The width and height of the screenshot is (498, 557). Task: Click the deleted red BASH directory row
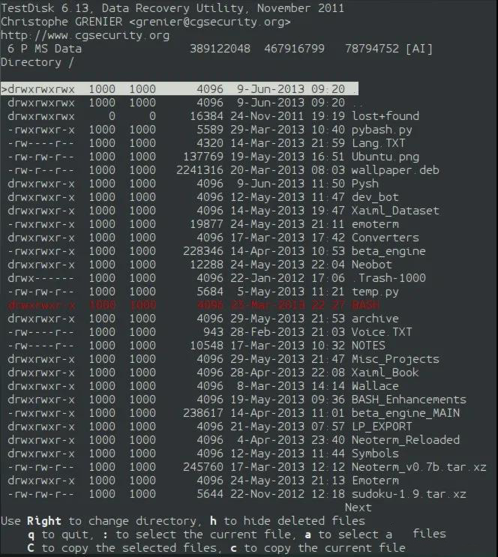(193, 305)
